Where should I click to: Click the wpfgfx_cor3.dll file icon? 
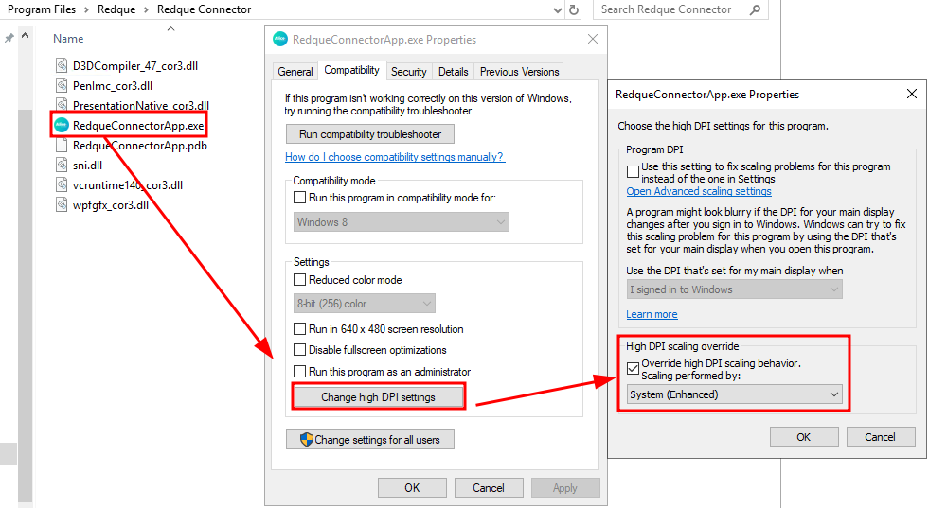[x=62, y=205]
